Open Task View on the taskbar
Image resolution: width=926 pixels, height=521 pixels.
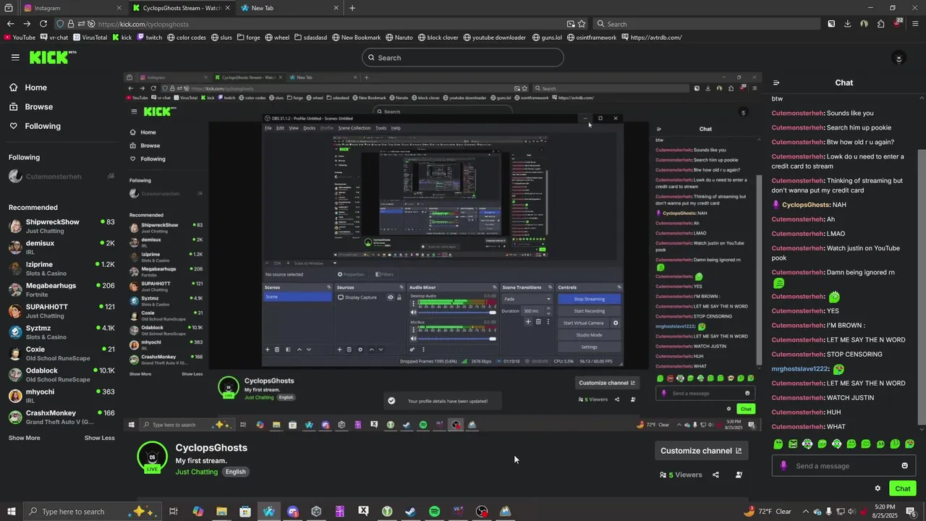click(x=174, y=512)
